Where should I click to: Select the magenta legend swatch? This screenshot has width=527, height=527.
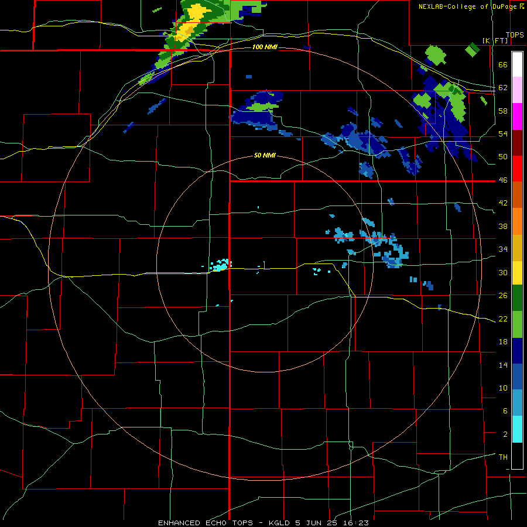(517, 117)
